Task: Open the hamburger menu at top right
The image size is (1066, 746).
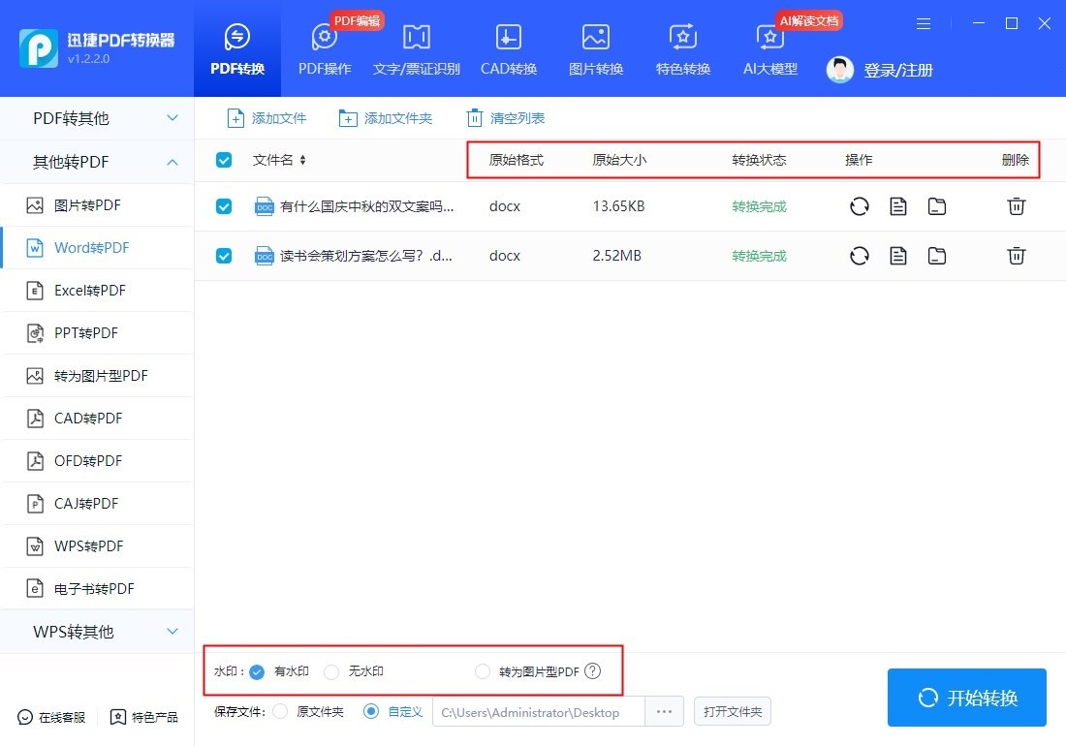Action: coord(923,23)
